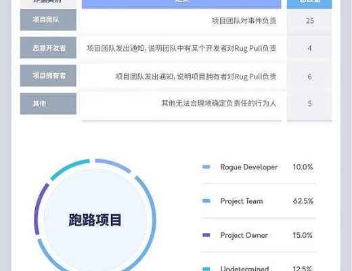Image resolution: width=352 pixels, height=271 pixels.
Task: Click the count value 5
Action: click(x=309, y=104)
